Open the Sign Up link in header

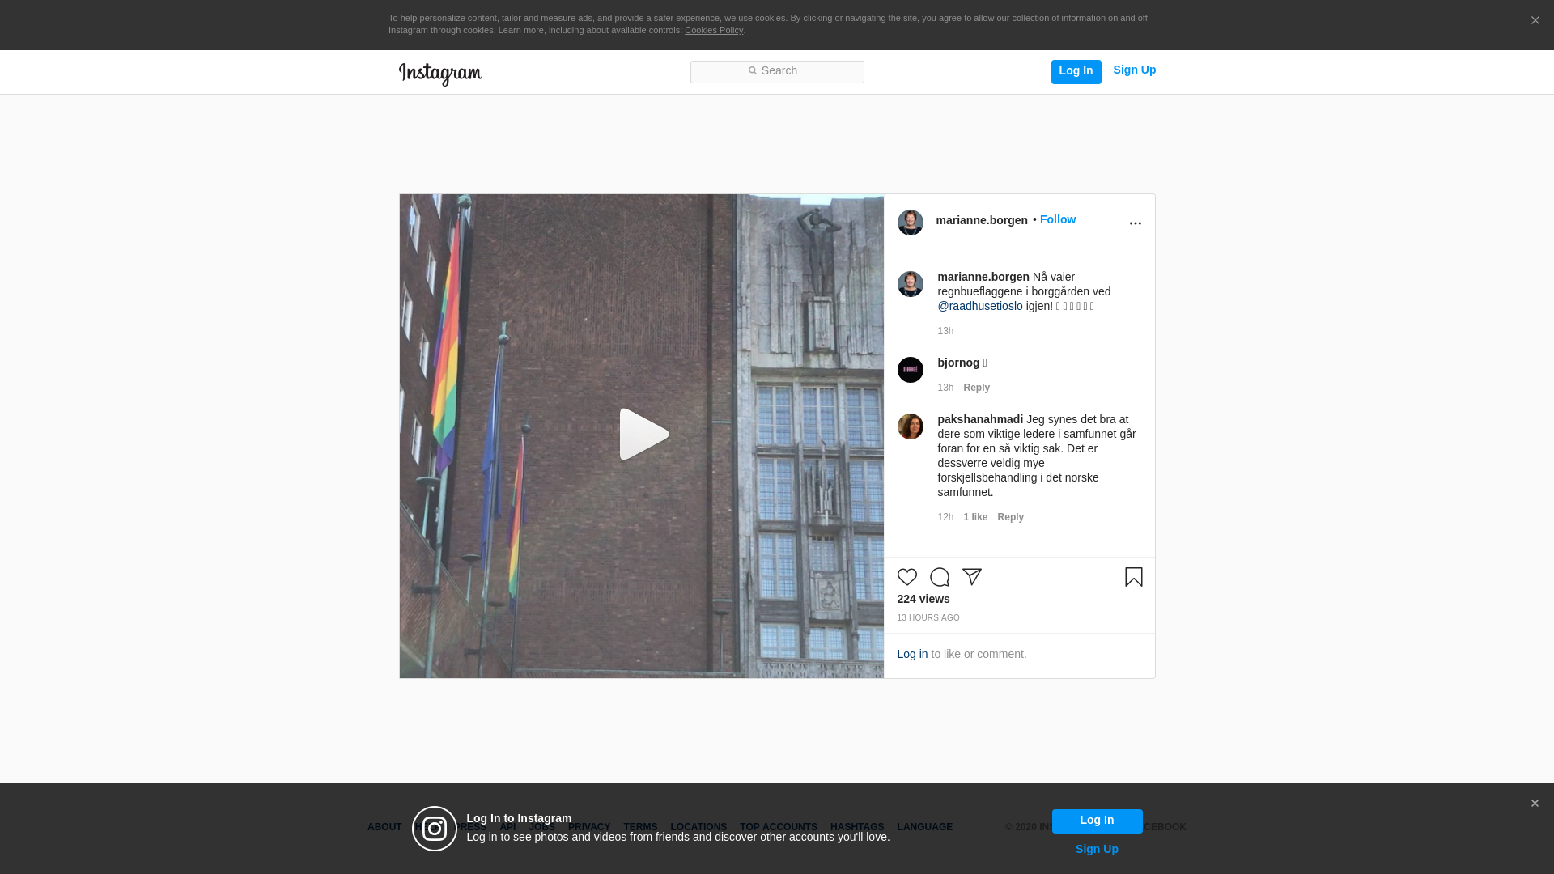point(1134,70)
